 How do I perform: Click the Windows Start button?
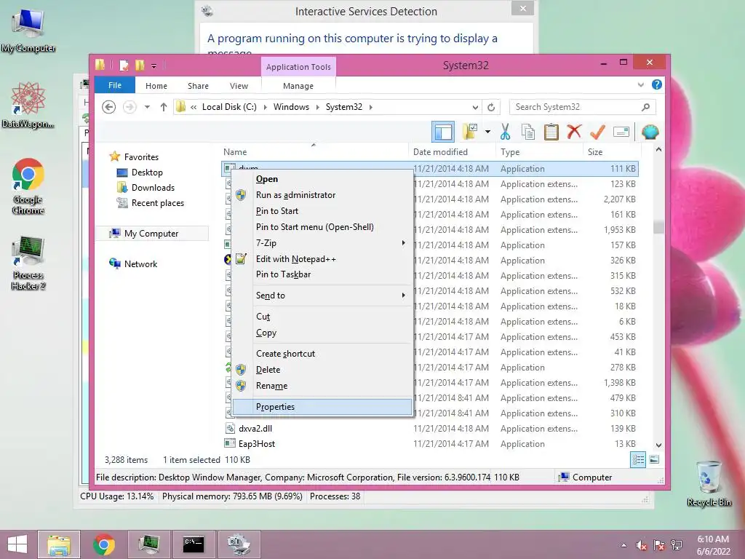17,544
